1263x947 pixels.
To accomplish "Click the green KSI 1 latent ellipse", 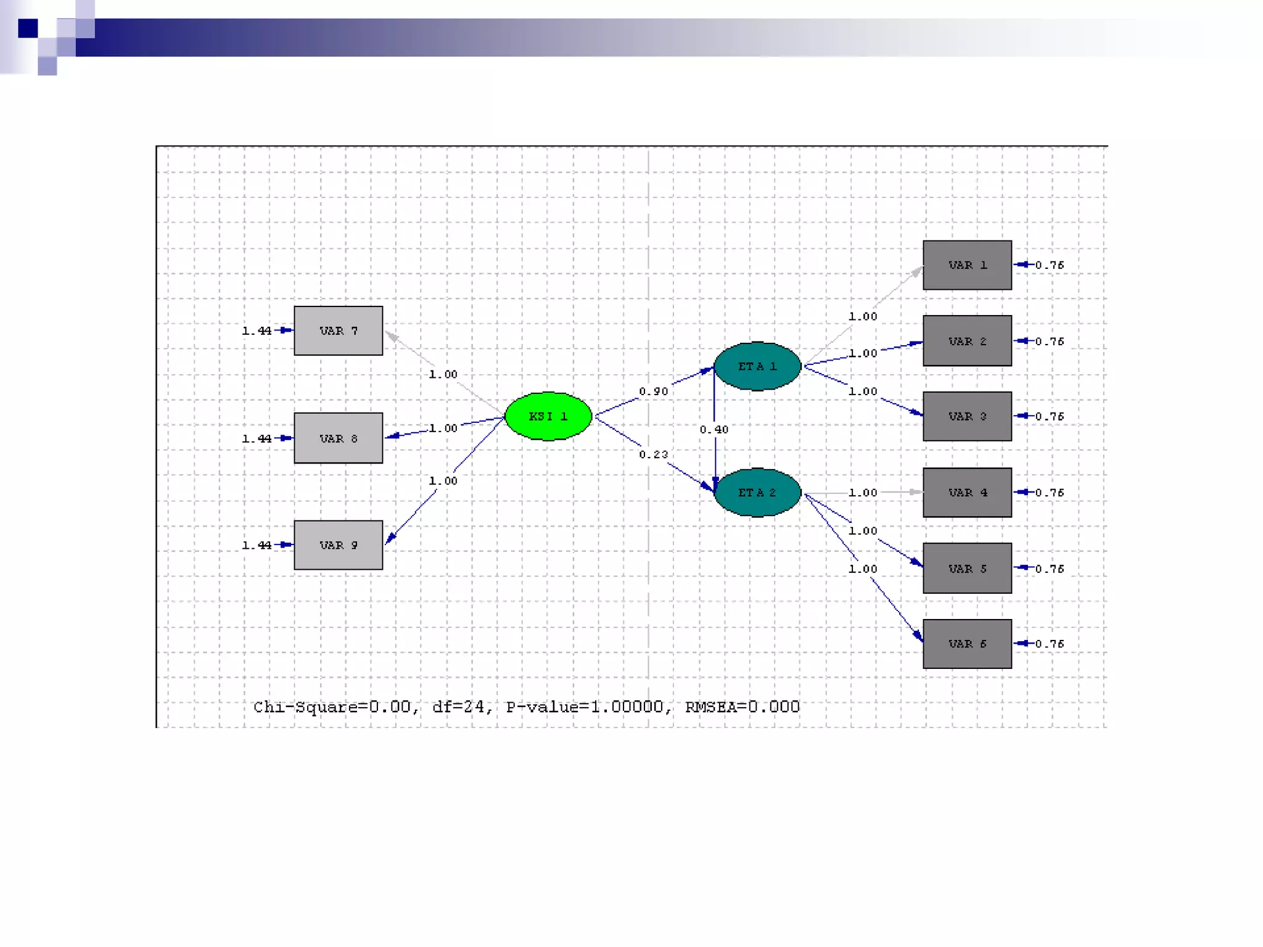I will [548, 416].
